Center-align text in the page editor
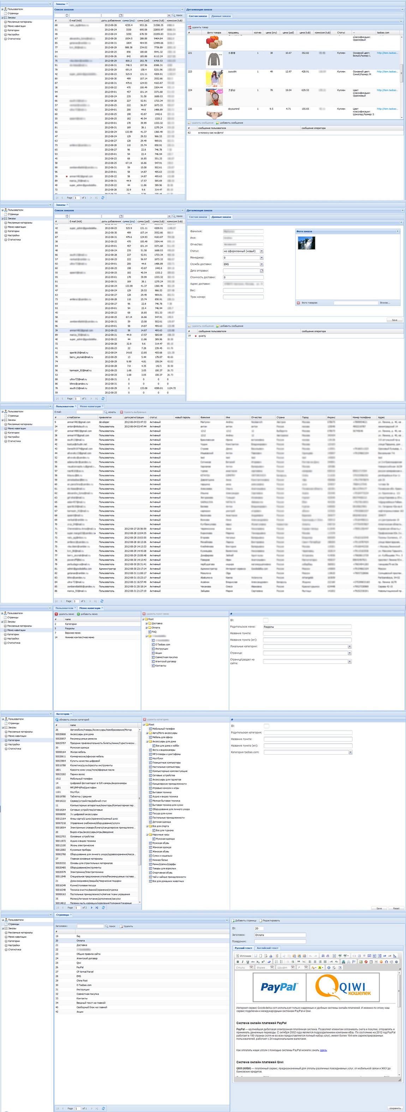This screenshot has height=1112, width=406. (x=315, y=962)
